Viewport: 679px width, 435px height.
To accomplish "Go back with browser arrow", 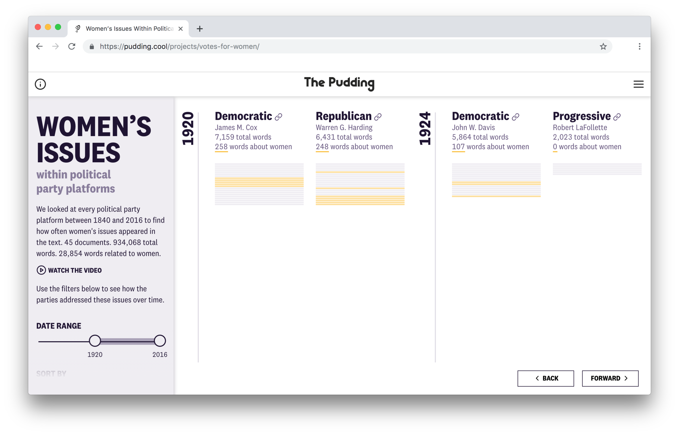I will click(x=39, y=46).
